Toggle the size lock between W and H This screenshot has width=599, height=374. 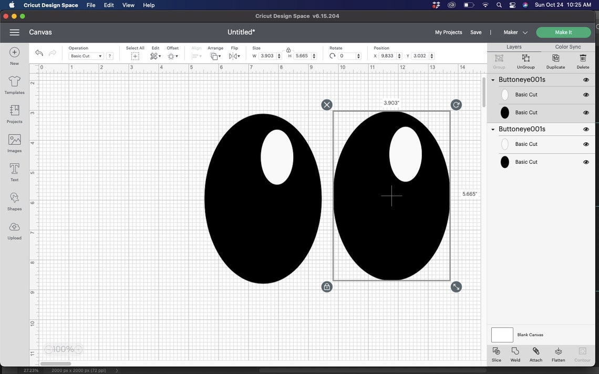click(288, 50)
